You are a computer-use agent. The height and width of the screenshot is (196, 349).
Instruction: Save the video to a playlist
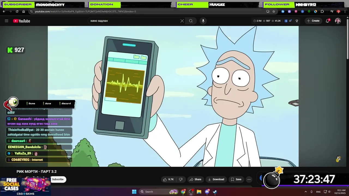click(236, 179)
